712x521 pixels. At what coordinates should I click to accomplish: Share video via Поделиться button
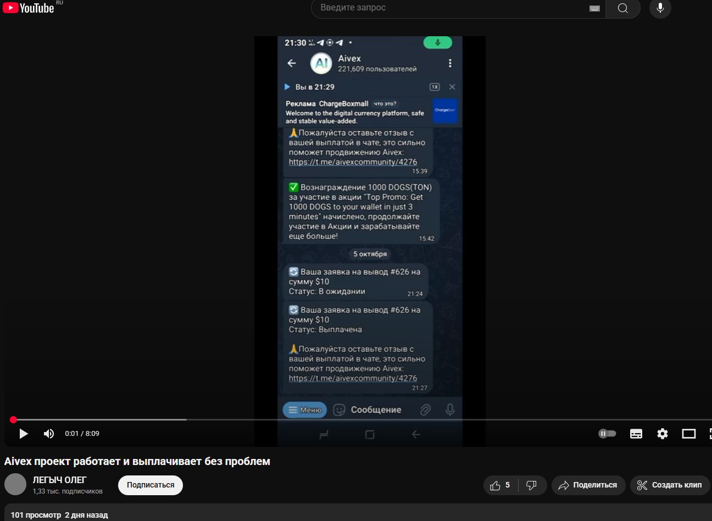pos(588,485)
